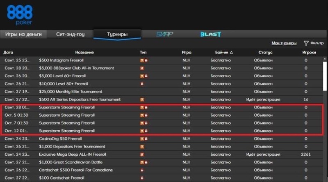Sort by Название column header
Screen dimensions: 328x182
pos(84,53)
